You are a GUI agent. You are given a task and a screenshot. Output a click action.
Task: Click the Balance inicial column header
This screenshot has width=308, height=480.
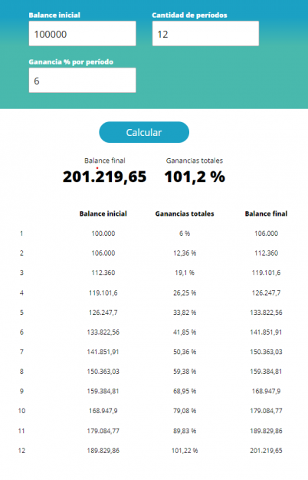(103, 214)
